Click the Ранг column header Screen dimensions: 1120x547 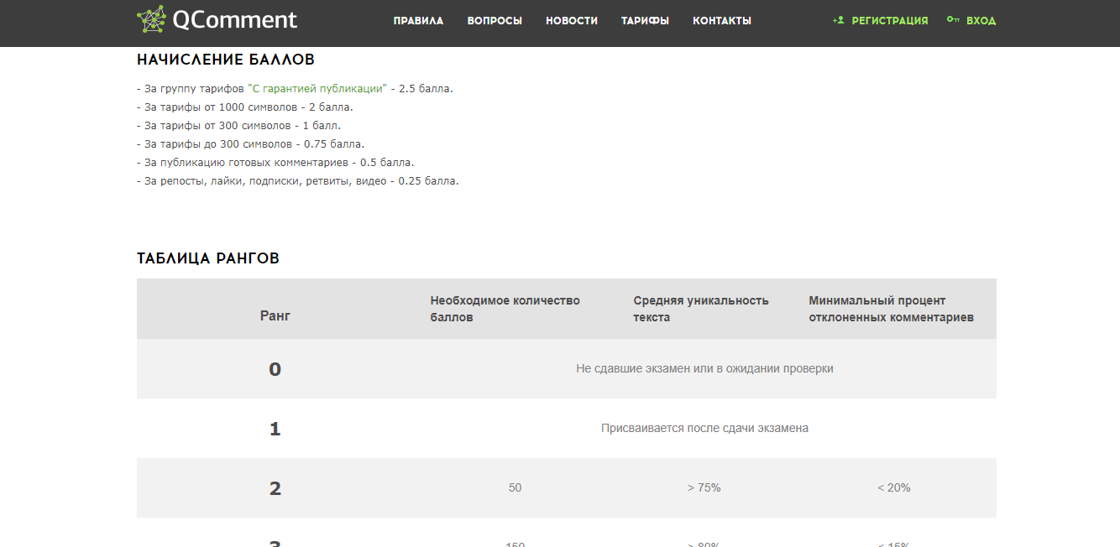(275, 316)
